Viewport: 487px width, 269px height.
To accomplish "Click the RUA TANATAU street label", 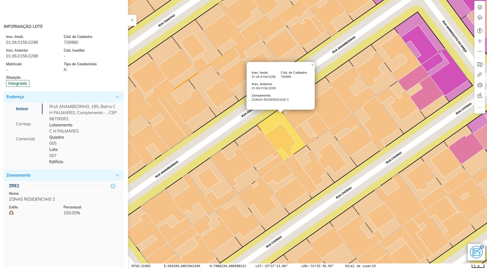I will pos(167,21).
